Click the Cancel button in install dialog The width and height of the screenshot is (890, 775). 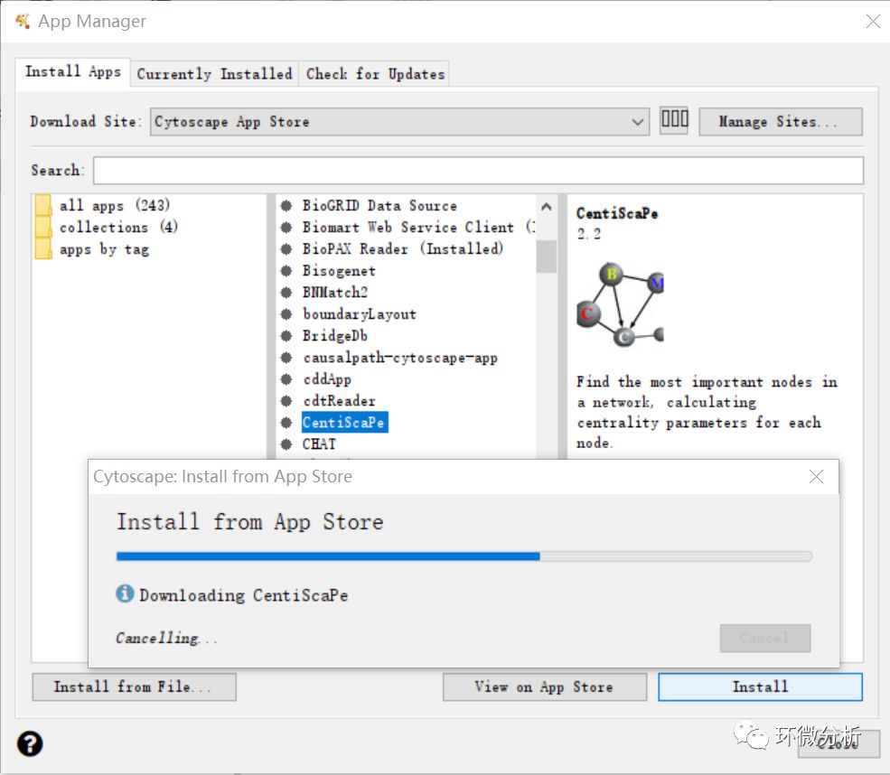[x=764, y=639]
